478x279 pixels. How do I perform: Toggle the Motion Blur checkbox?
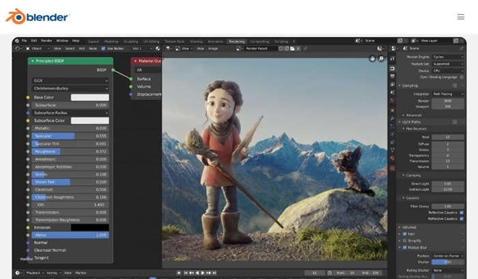[x=405, y=248]
